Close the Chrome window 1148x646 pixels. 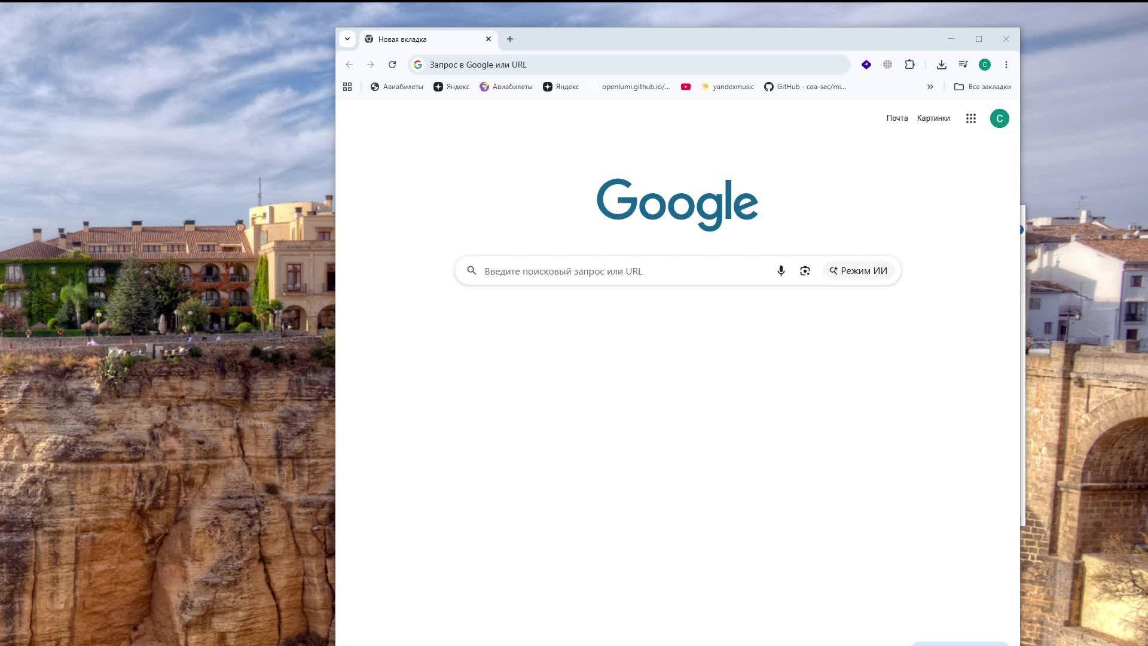tap(1006, 39)
